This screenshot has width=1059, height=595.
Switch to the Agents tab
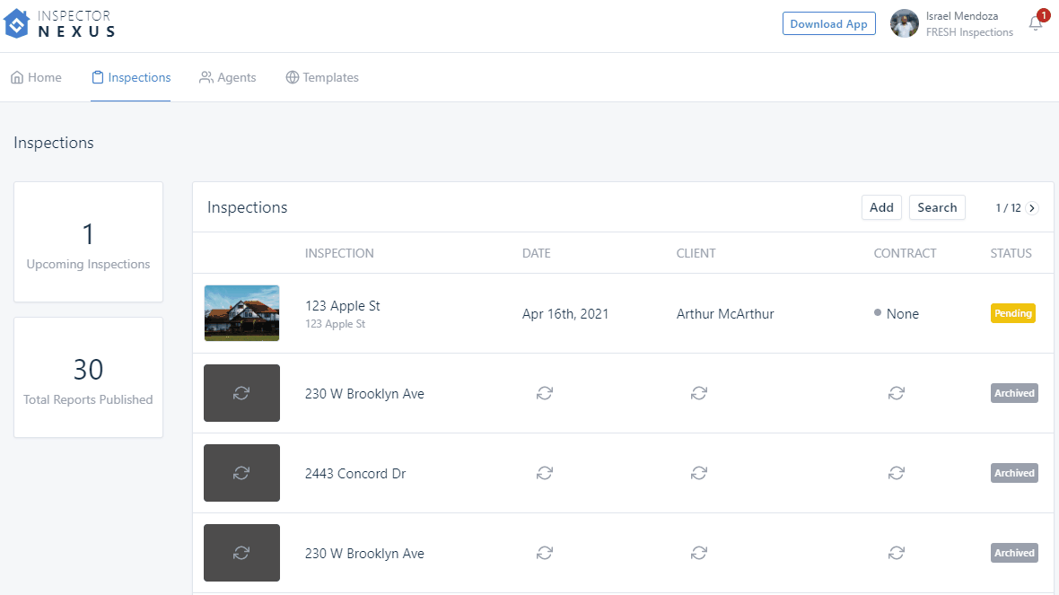tap(228, 78)
